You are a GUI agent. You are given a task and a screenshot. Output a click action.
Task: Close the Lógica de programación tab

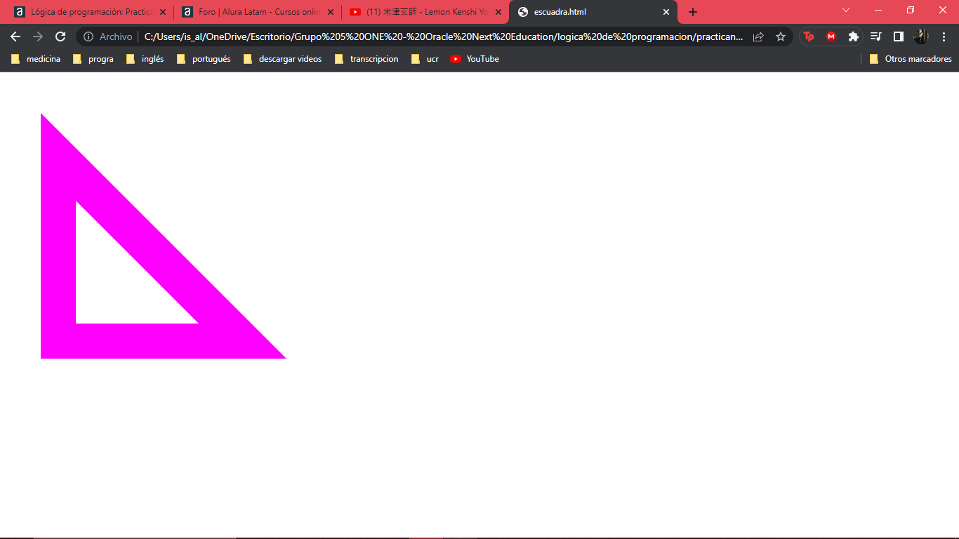(x=163, y=12)
